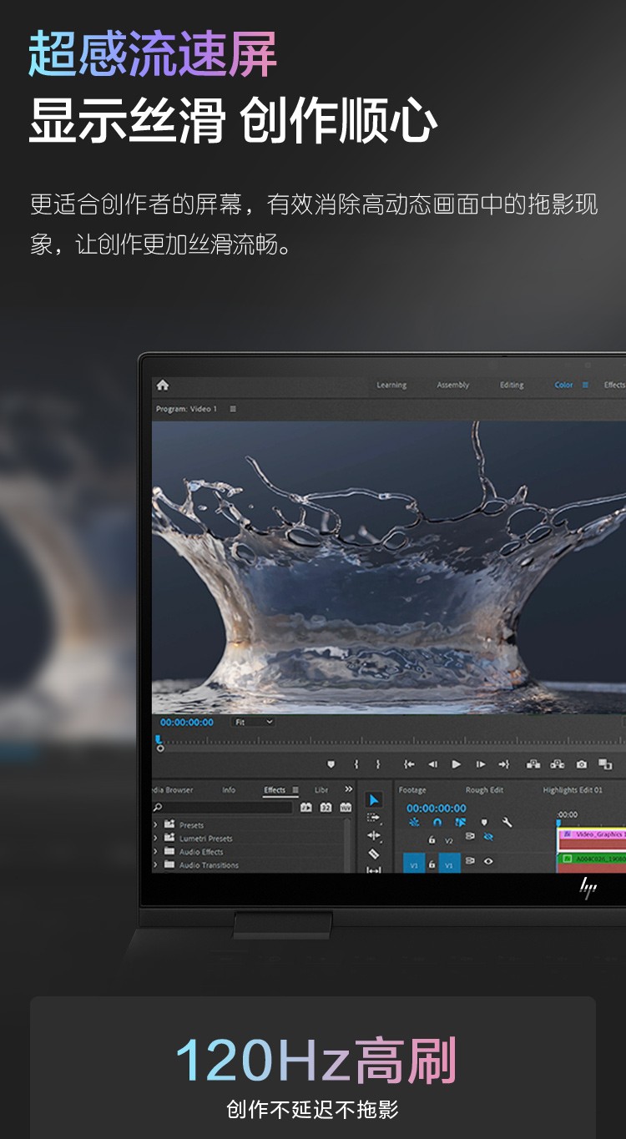The image size is (626, 1139).
Task: Step back one frame
Action: [432, 764]
